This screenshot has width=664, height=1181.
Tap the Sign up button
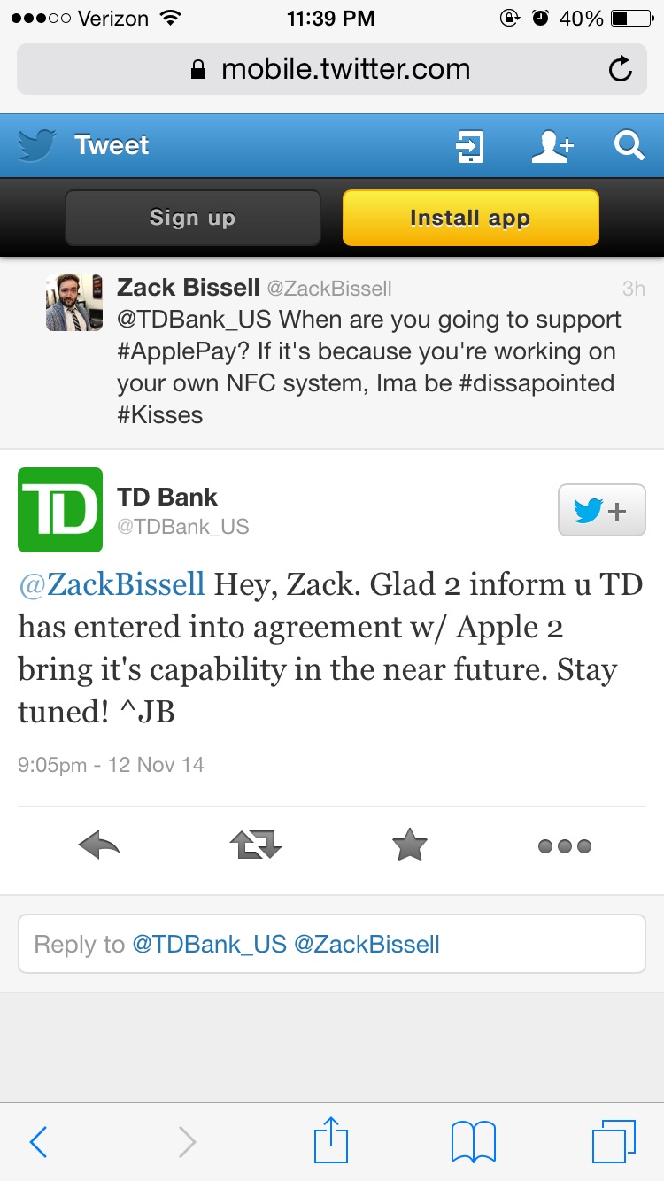click(x=192, y=218)
